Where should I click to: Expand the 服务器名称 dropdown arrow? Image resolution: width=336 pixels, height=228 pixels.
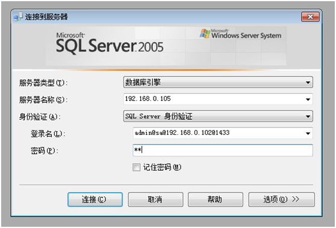click(x=308, y=99)
